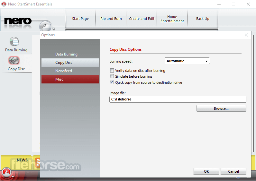Click the Image file path field
The height and width of the screenshot is (181, 256).
click(178, 99)
